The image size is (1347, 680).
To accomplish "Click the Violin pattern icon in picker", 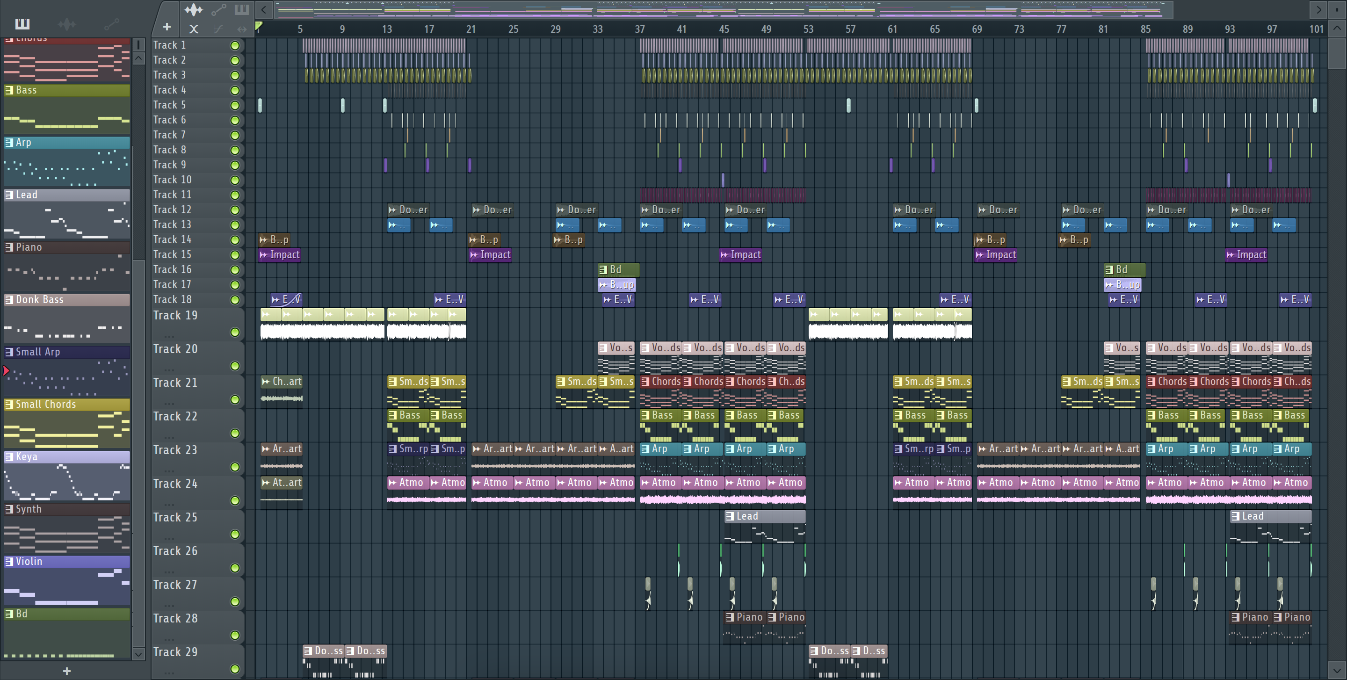I will click(x=9, y=561).
